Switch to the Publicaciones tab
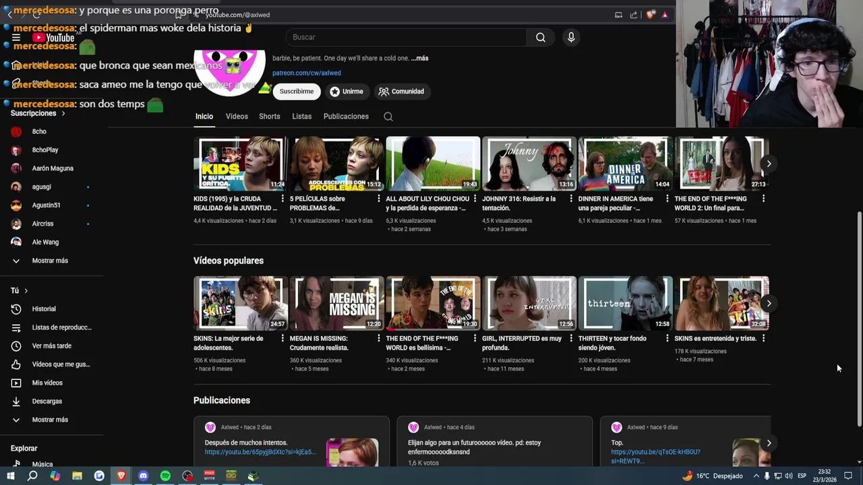This screenshot has width=863, height=485. click(x=346, y=117)
